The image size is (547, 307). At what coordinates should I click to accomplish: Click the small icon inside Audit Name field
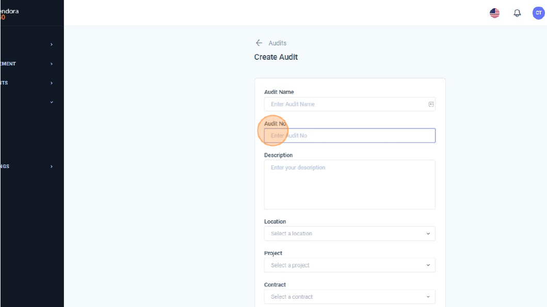click(431, 104)
